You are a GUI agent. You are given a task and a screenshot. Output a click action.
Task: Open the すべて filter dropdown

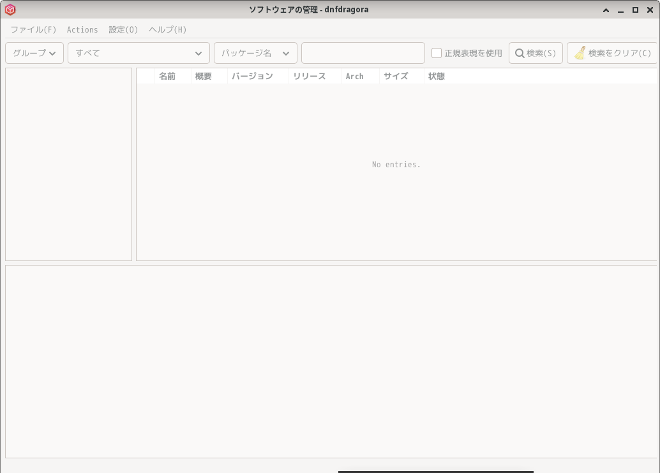pos(139,53)
